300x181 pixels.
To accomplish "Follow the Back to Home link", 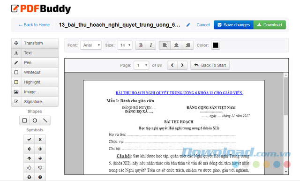I will point(34,25).
